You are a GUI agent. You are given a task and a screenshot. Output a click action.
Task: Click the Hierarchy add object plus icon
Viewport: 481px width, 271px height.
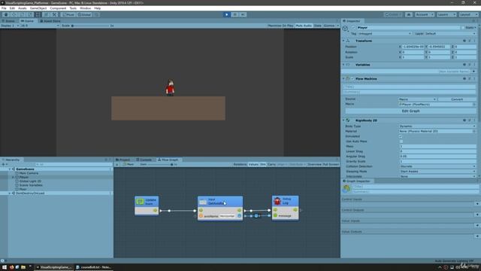pos(3,164)
